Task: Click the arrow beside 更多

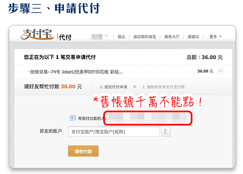Action: pos(220,36)
